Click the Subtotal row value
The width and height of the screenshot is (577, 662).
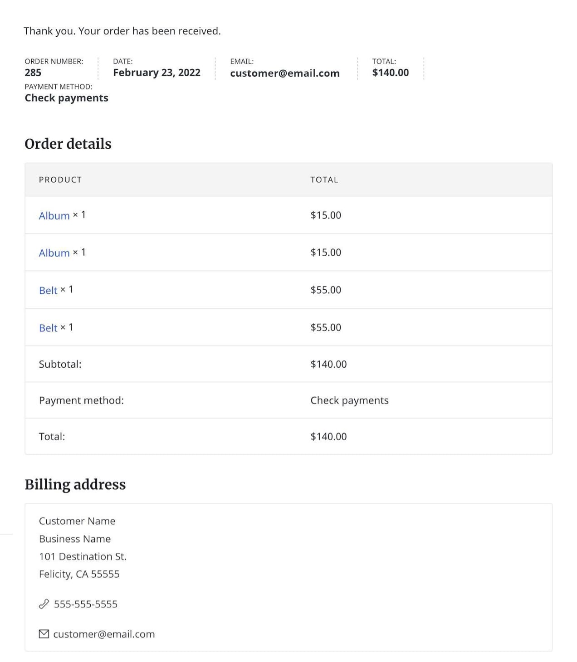[x=328, y=364]
